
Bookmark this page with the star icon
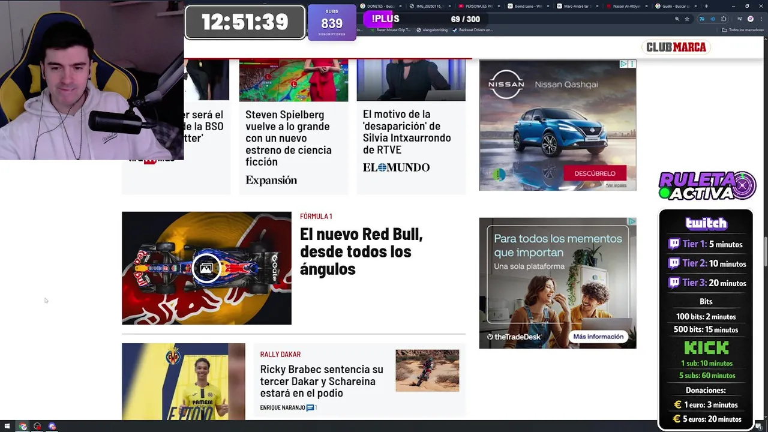[687, 19]
